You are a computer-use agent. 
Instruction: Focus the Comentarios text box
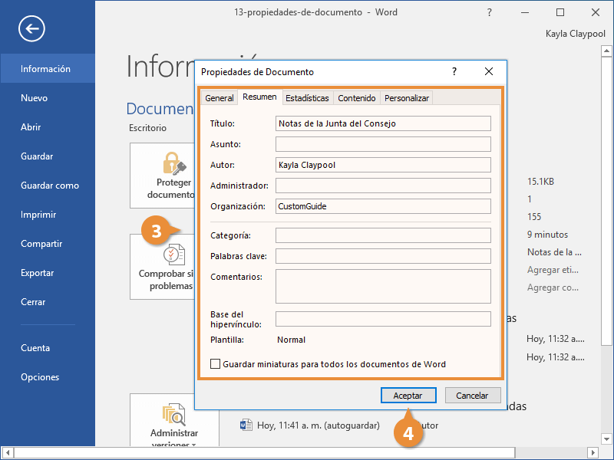(383, 286)
